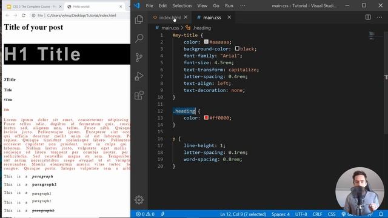Open the Run and Debug view
This screenshot has width=388, height=218.
pyautogui.click(x=139, y=76)
